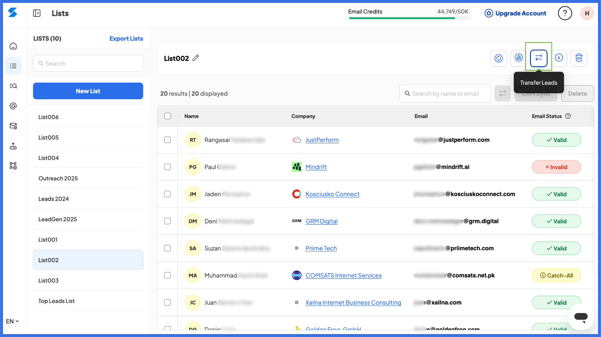The image size is (601, 337).
Task: Click the New List button
Action: coord(88,91)
